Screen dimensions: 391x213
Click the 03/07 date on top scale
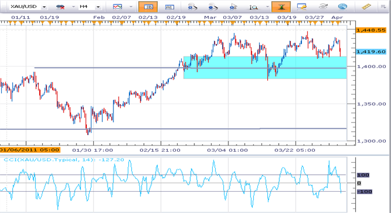(x=232, y=17)
